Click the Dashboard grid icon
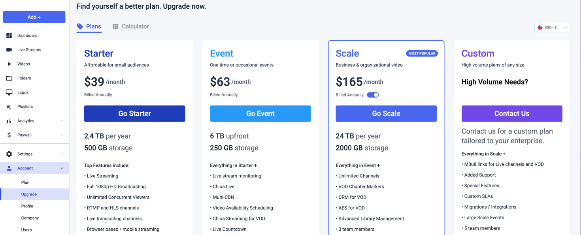 coord(9,36)
